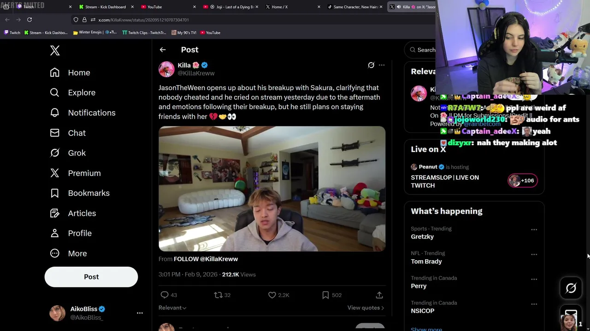Viewport: 590px width, 331px height.
Task: Like the post via the heart icon
Action: pyautogui.click(x=272, y=295)
